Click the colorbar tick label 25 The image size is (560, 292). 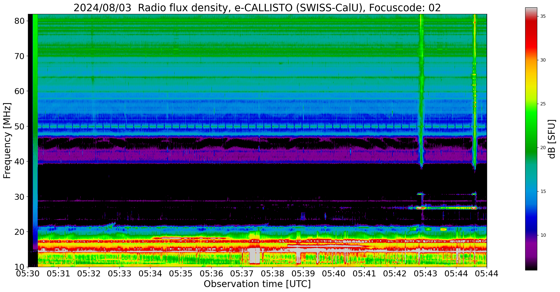(543, 104)
